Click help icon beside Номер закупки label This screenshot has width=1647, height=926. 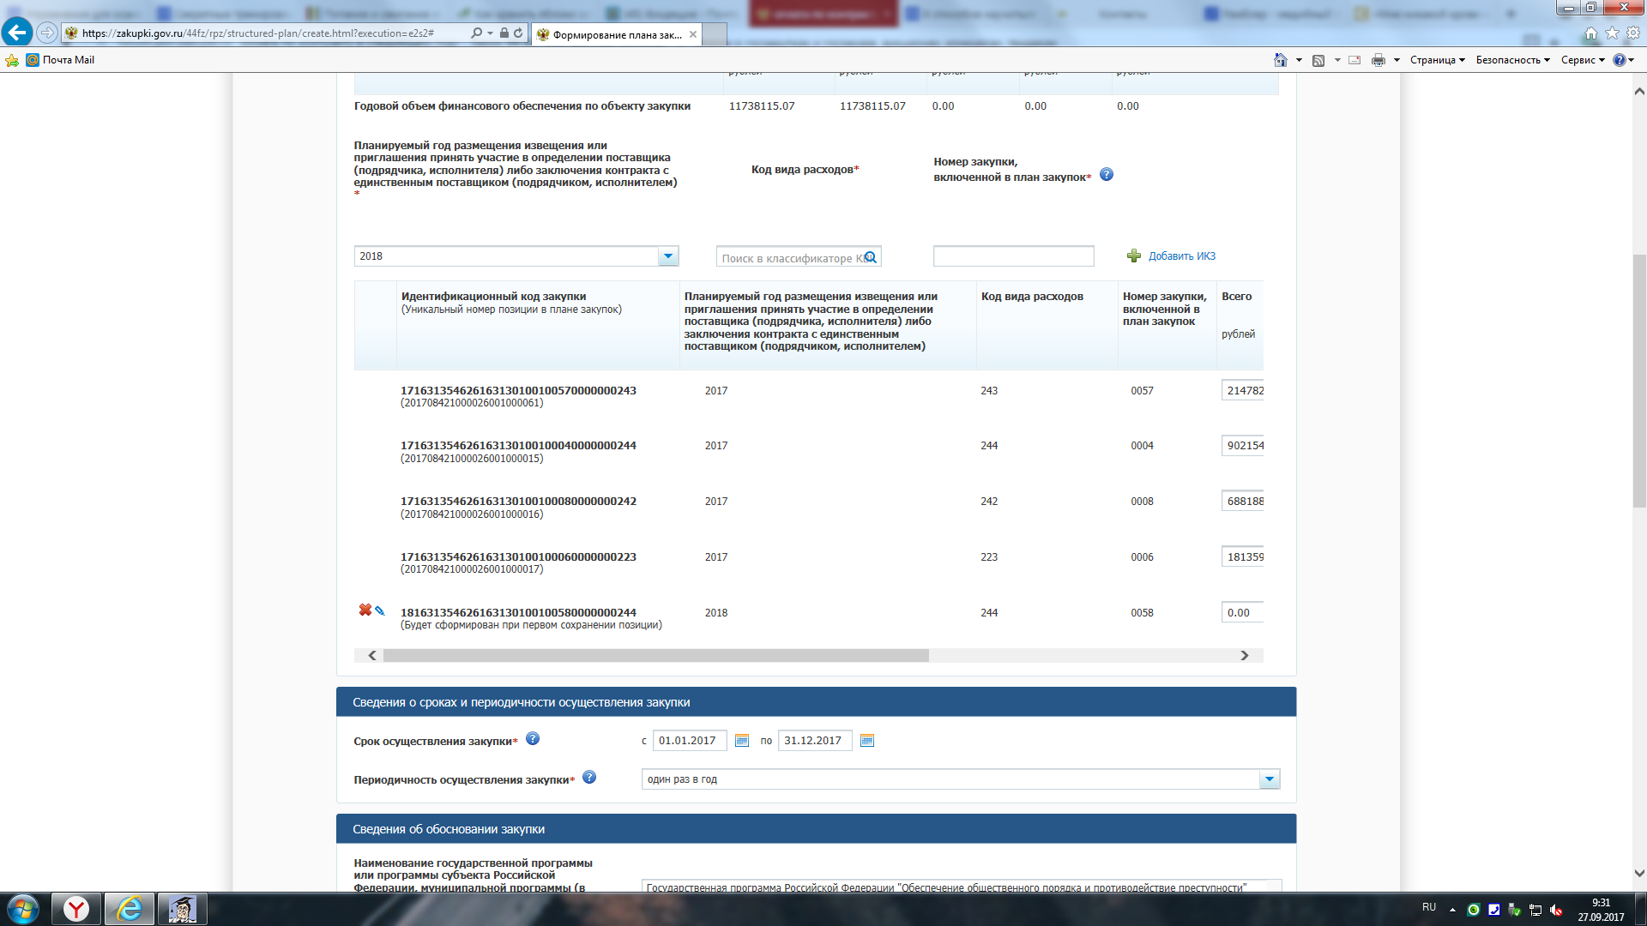1107,175
